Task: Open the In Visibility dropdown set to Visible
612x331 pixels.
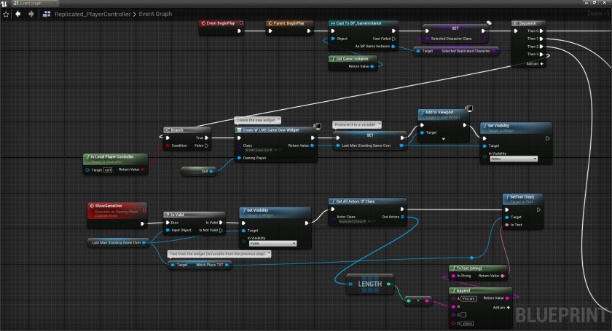Action: [272, 243]
